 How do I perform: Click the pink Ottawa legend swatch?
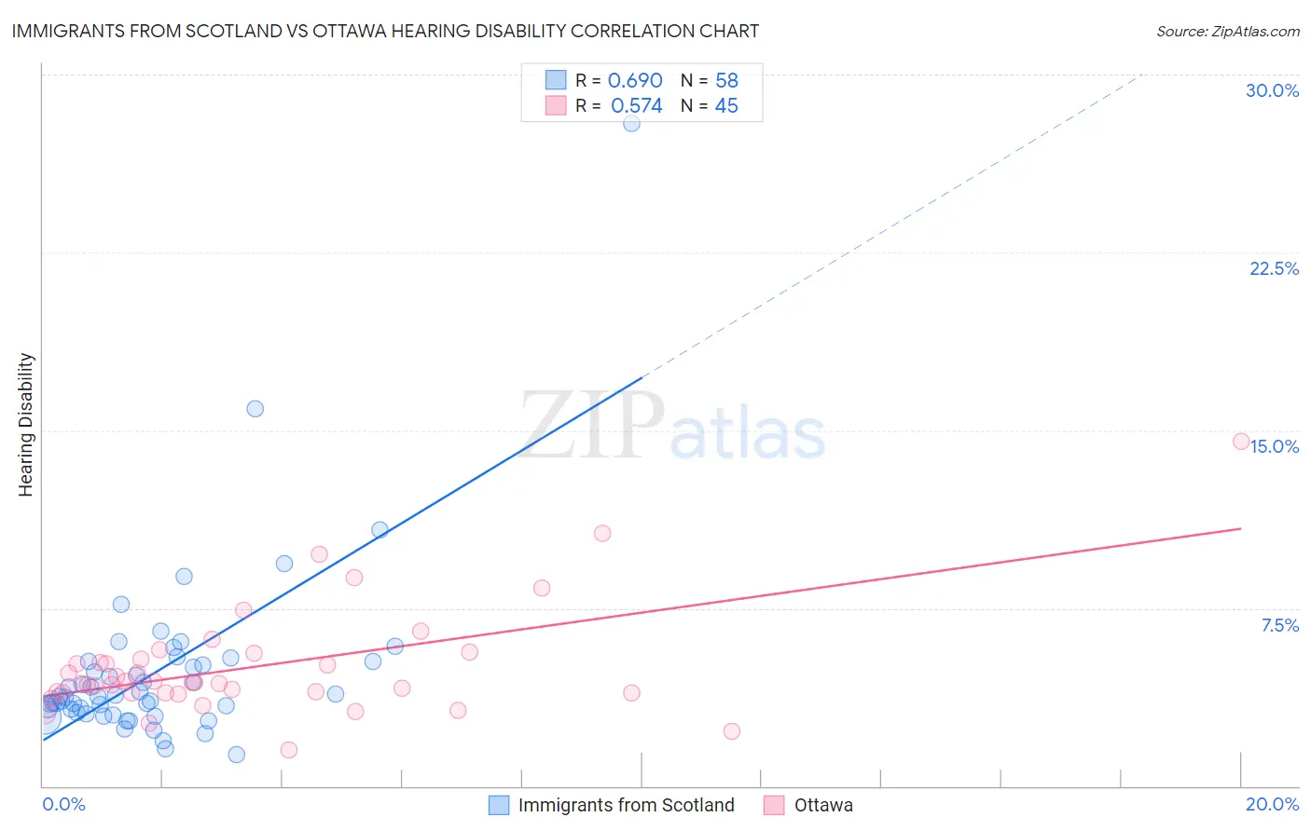point(774,805)
